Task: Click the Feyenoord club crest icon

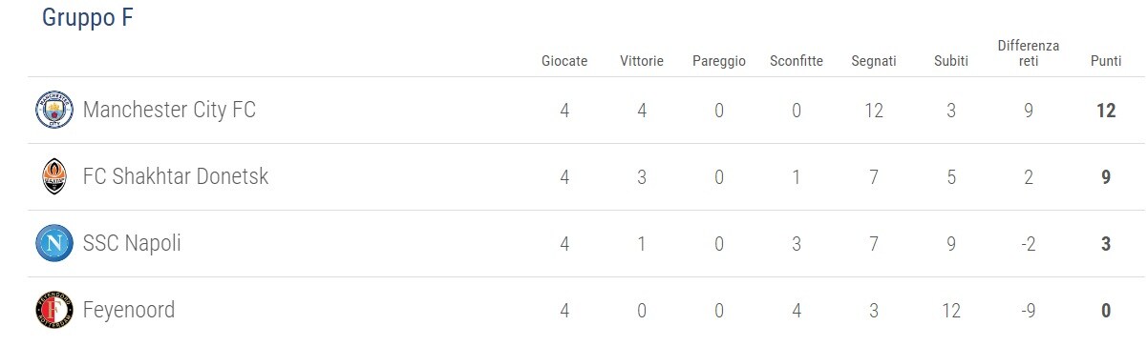Action: pyautogui.click(x=54, y=311)
